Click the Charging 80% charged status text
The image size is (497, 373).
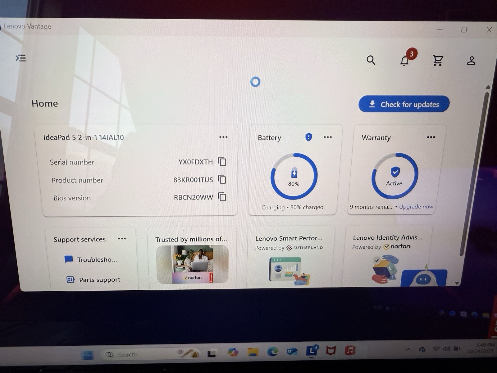292,207
